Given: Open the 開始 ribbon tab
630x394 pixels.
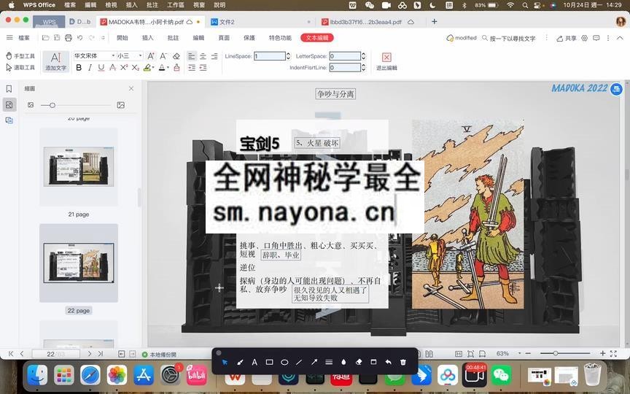Looking at the screenshot, I should point(122,38).
